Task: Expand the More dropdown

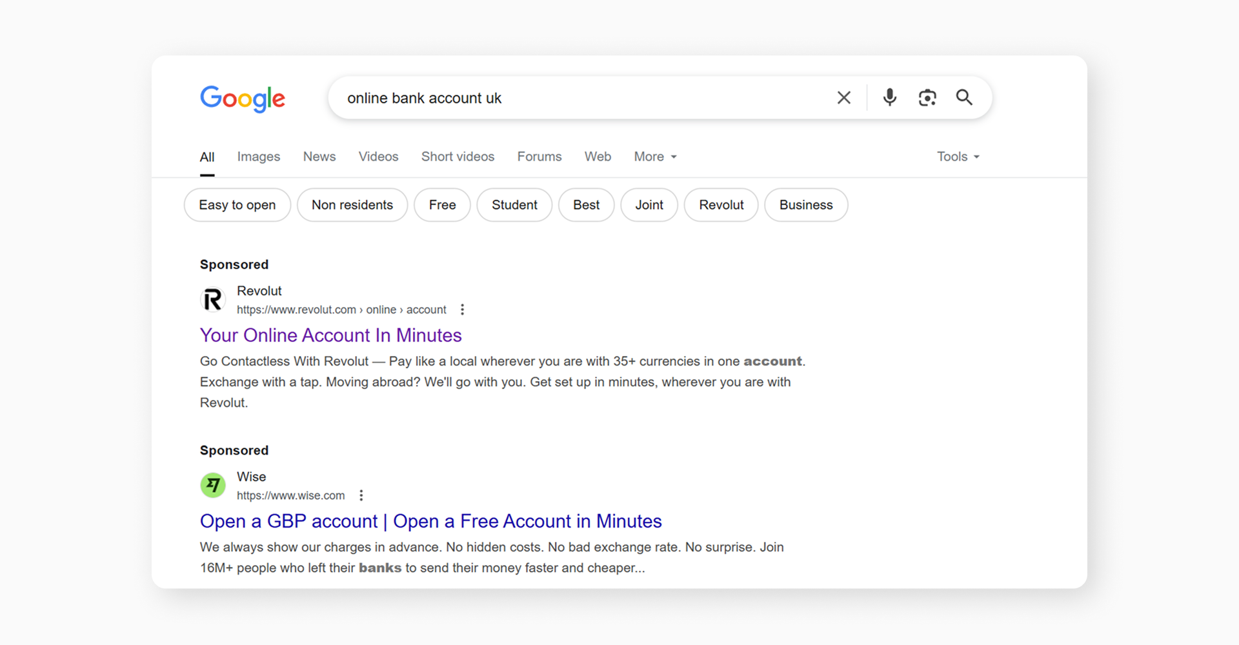Action: pos(656,157)
